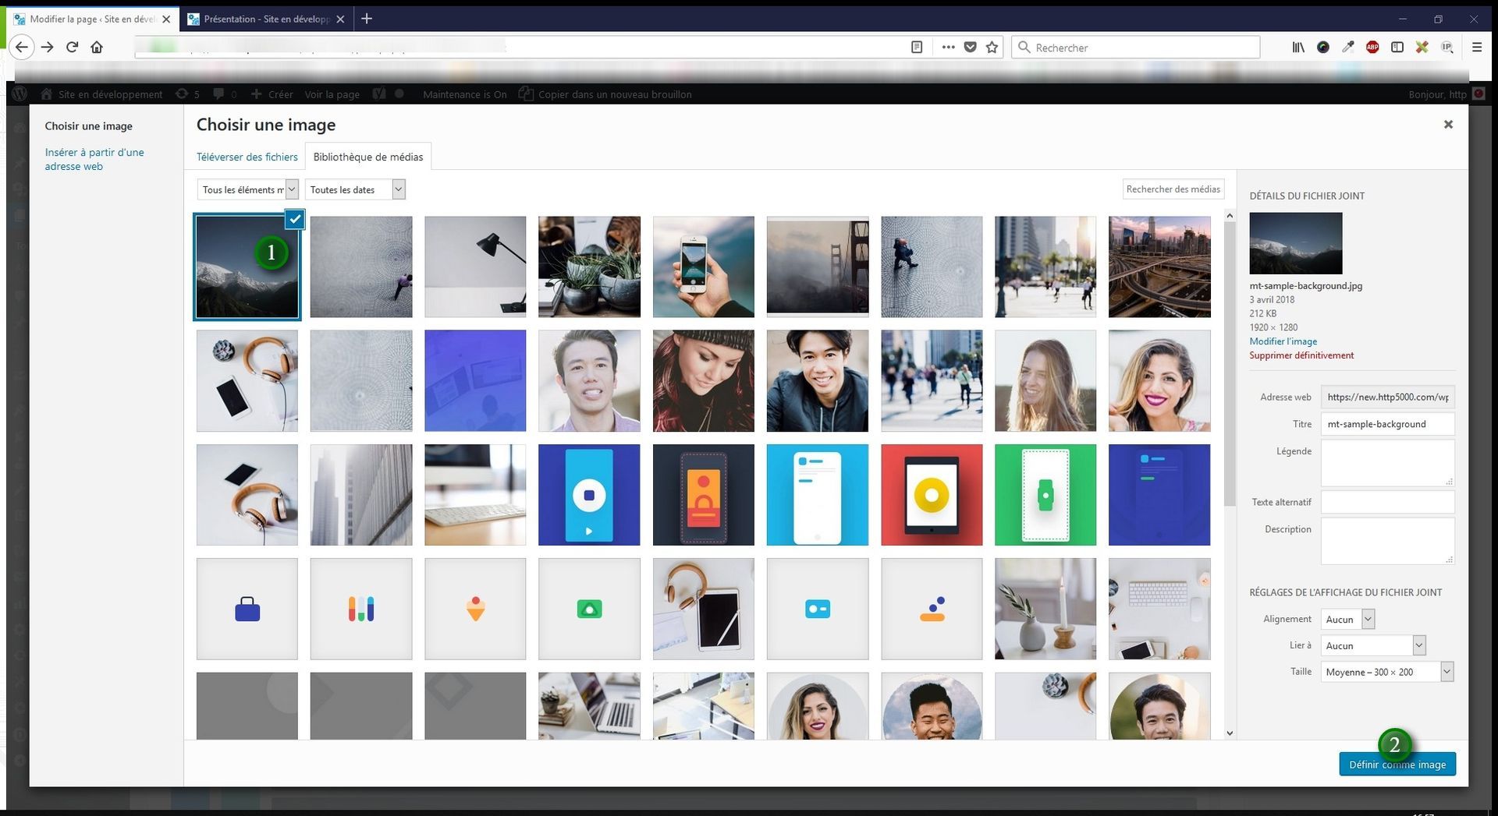Select the hand holding phone thumbnail
The height and width of the screenshot is (816, 1498).
coord(703,267)
